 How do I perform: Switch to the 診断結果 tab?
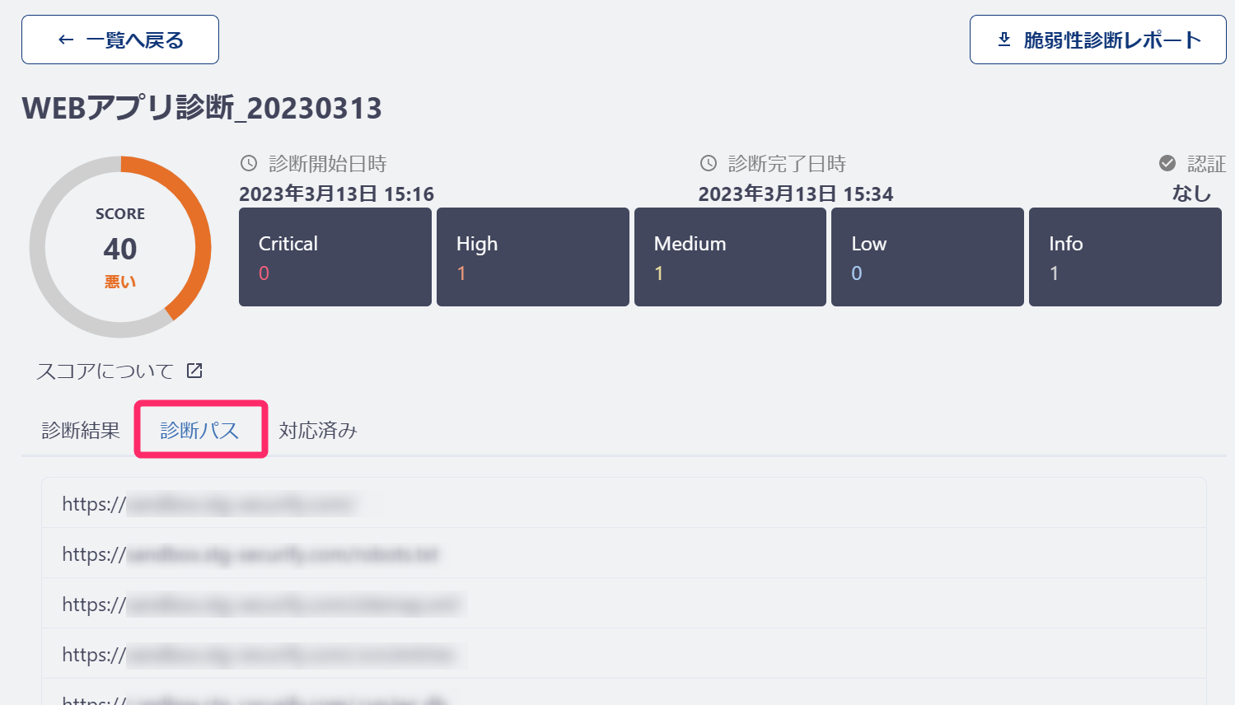tap(81, 430)
